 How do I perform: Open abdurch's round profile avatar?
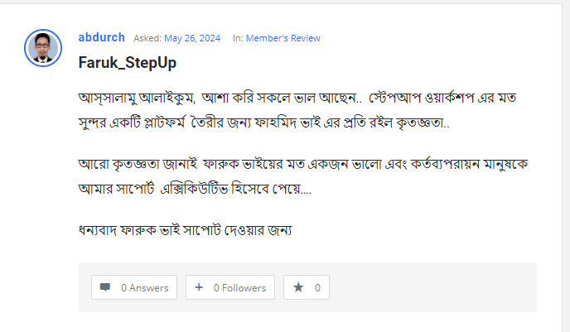point(44,48)
